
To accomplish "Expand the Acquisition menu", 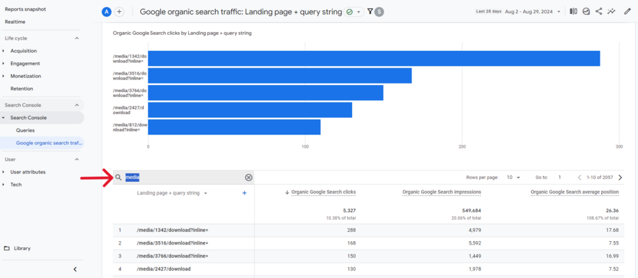I will [24, 51].
